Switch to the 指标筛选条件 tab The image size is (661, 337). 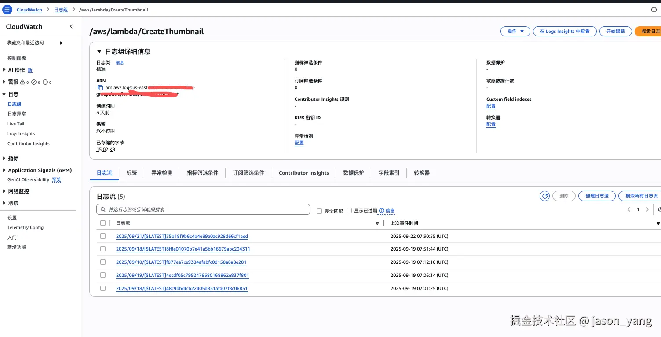(203, 173)
